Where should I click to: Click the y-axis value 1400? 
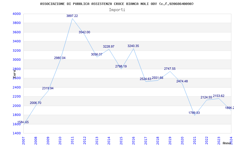16,133
